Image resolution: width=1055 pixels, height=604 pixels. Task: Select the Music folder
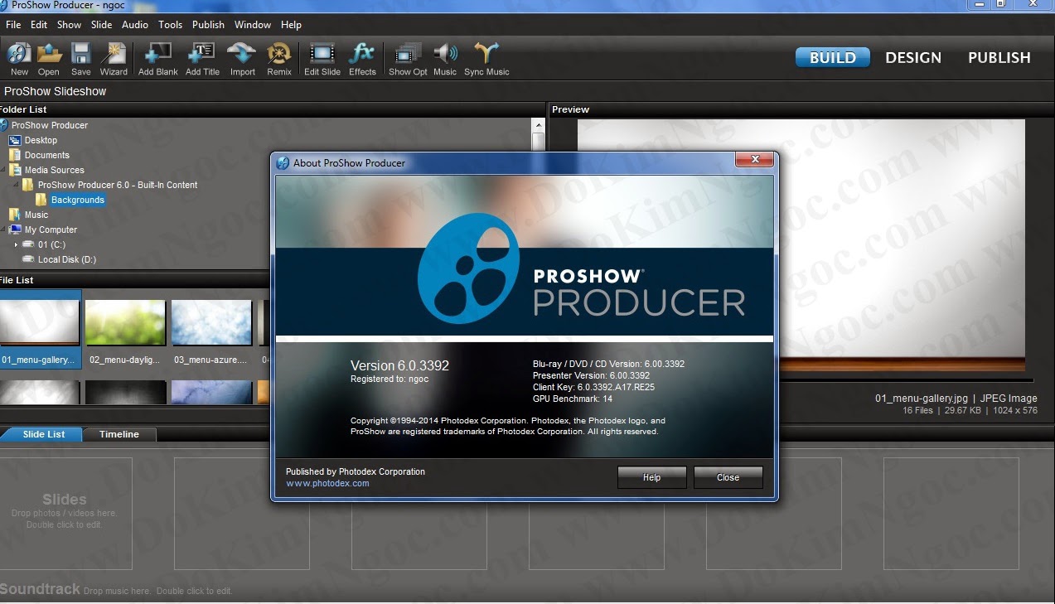pos(36,215)
